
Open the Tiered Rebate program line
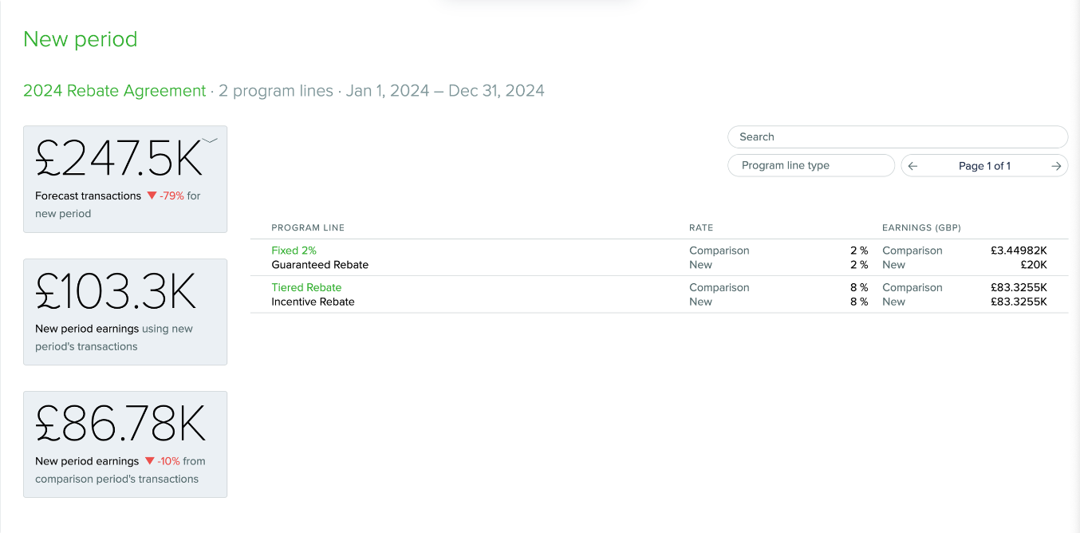[306, 287]
